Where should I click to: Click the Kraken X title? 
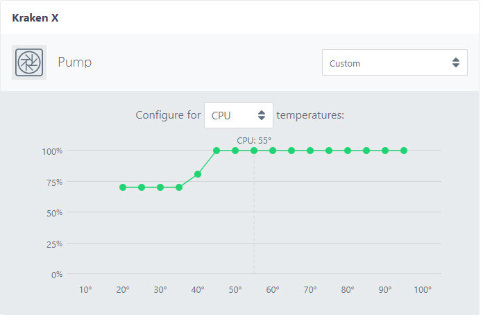tap(35, 18)
